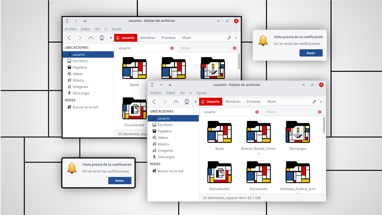Click Botón in top-right notification
Screen dimensions: 382x215
(311, 53)
